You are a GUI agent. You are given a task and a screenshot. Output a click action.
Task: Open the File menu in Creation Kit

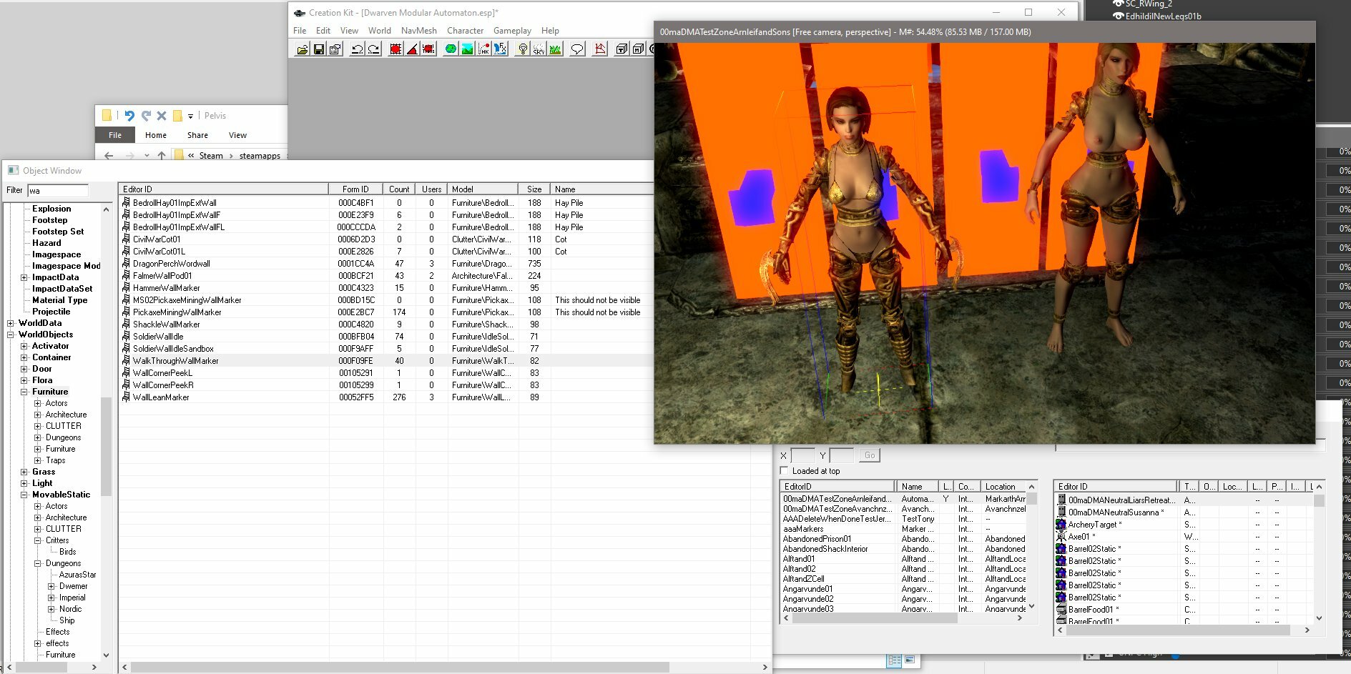(x=300, y=31)
